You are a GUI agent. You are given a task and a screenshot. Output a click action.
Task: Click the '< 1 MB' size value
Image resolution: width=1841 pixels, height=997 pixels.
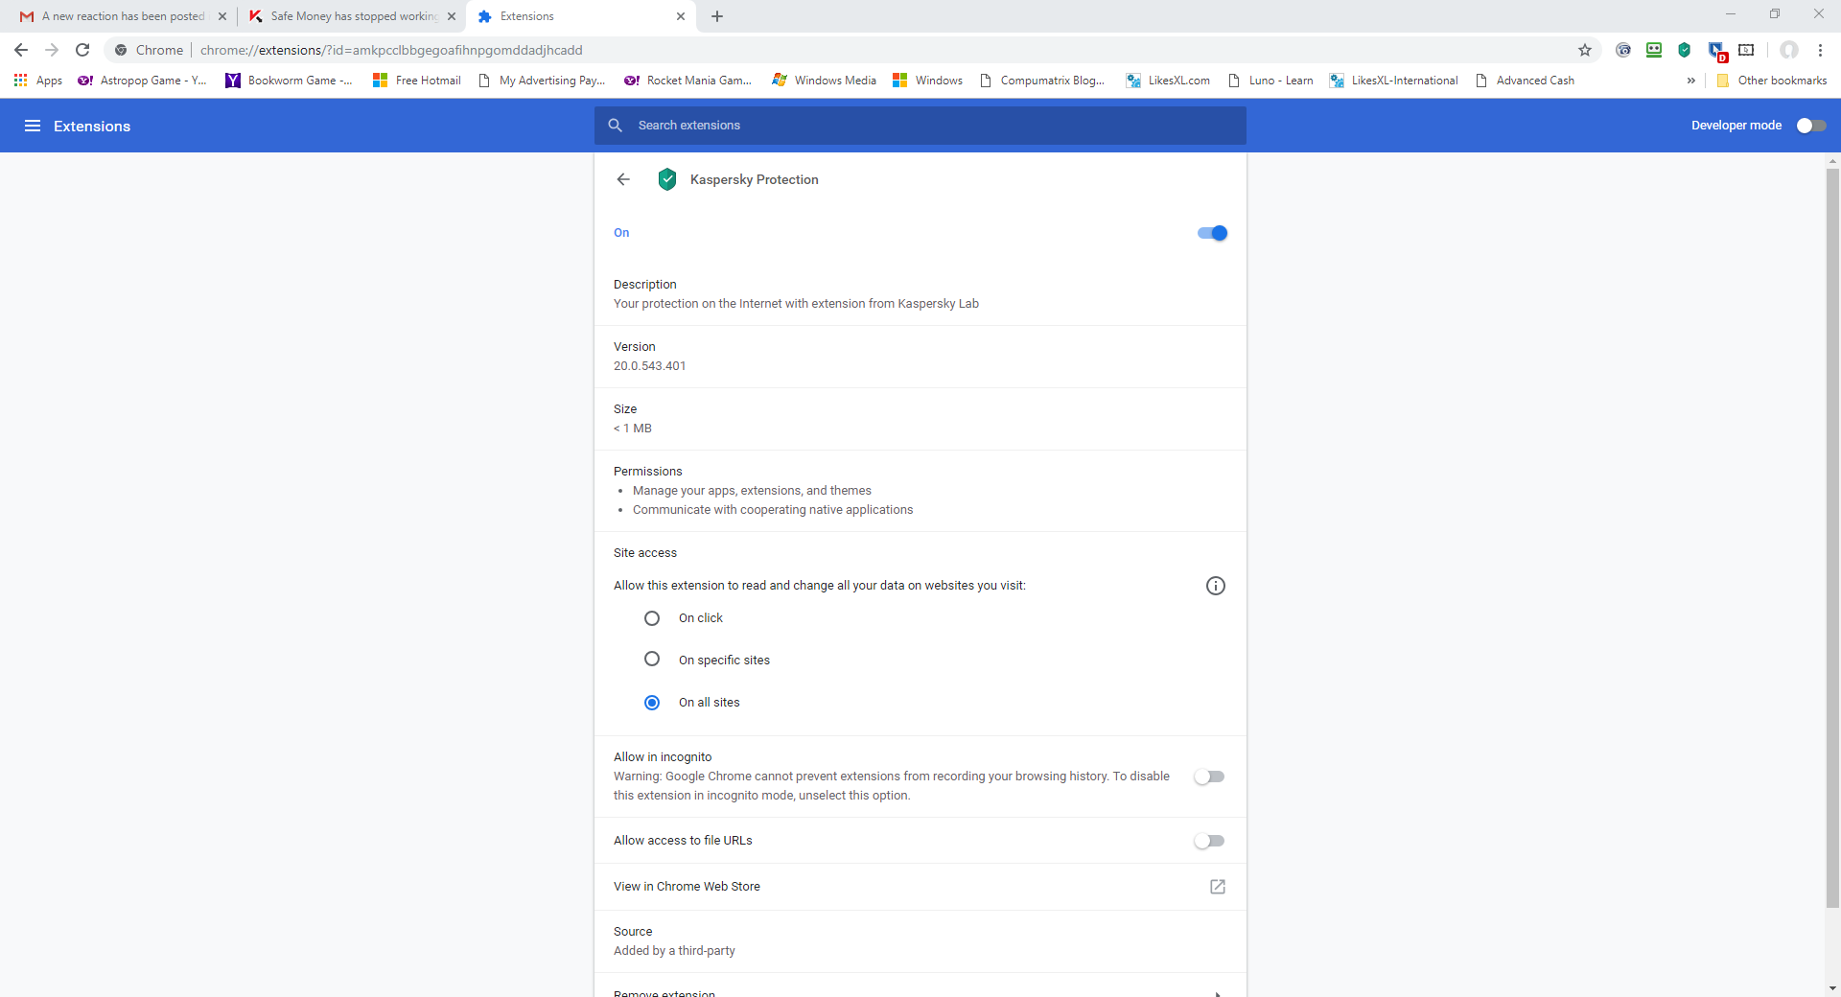(633, 429)
